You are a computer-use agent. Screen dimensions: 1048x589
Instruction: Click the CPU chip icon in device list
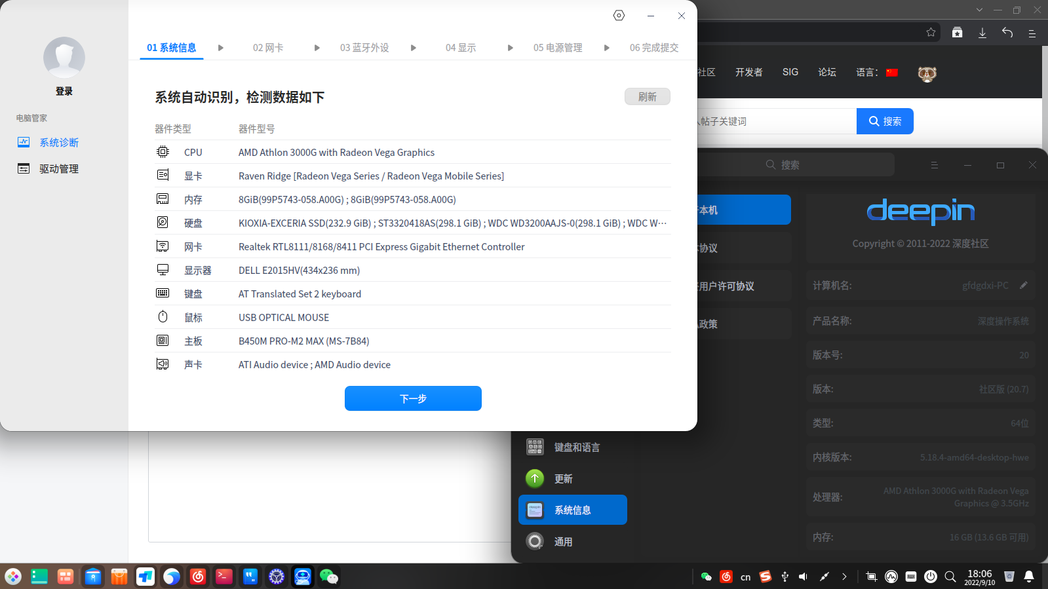(163, 152)
